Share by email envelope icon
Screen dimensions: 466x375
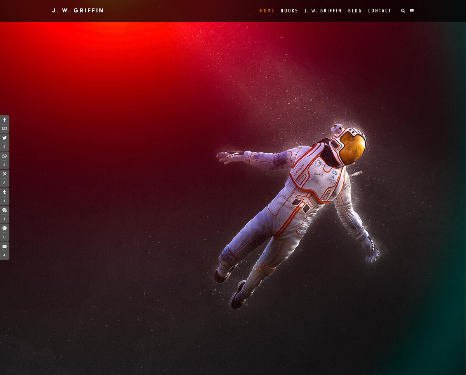[x=4, y=246]
